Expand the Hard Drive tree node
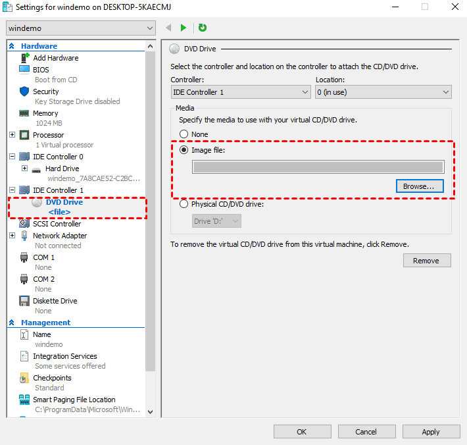Screen dimensions: 467x445 (25, 168)
